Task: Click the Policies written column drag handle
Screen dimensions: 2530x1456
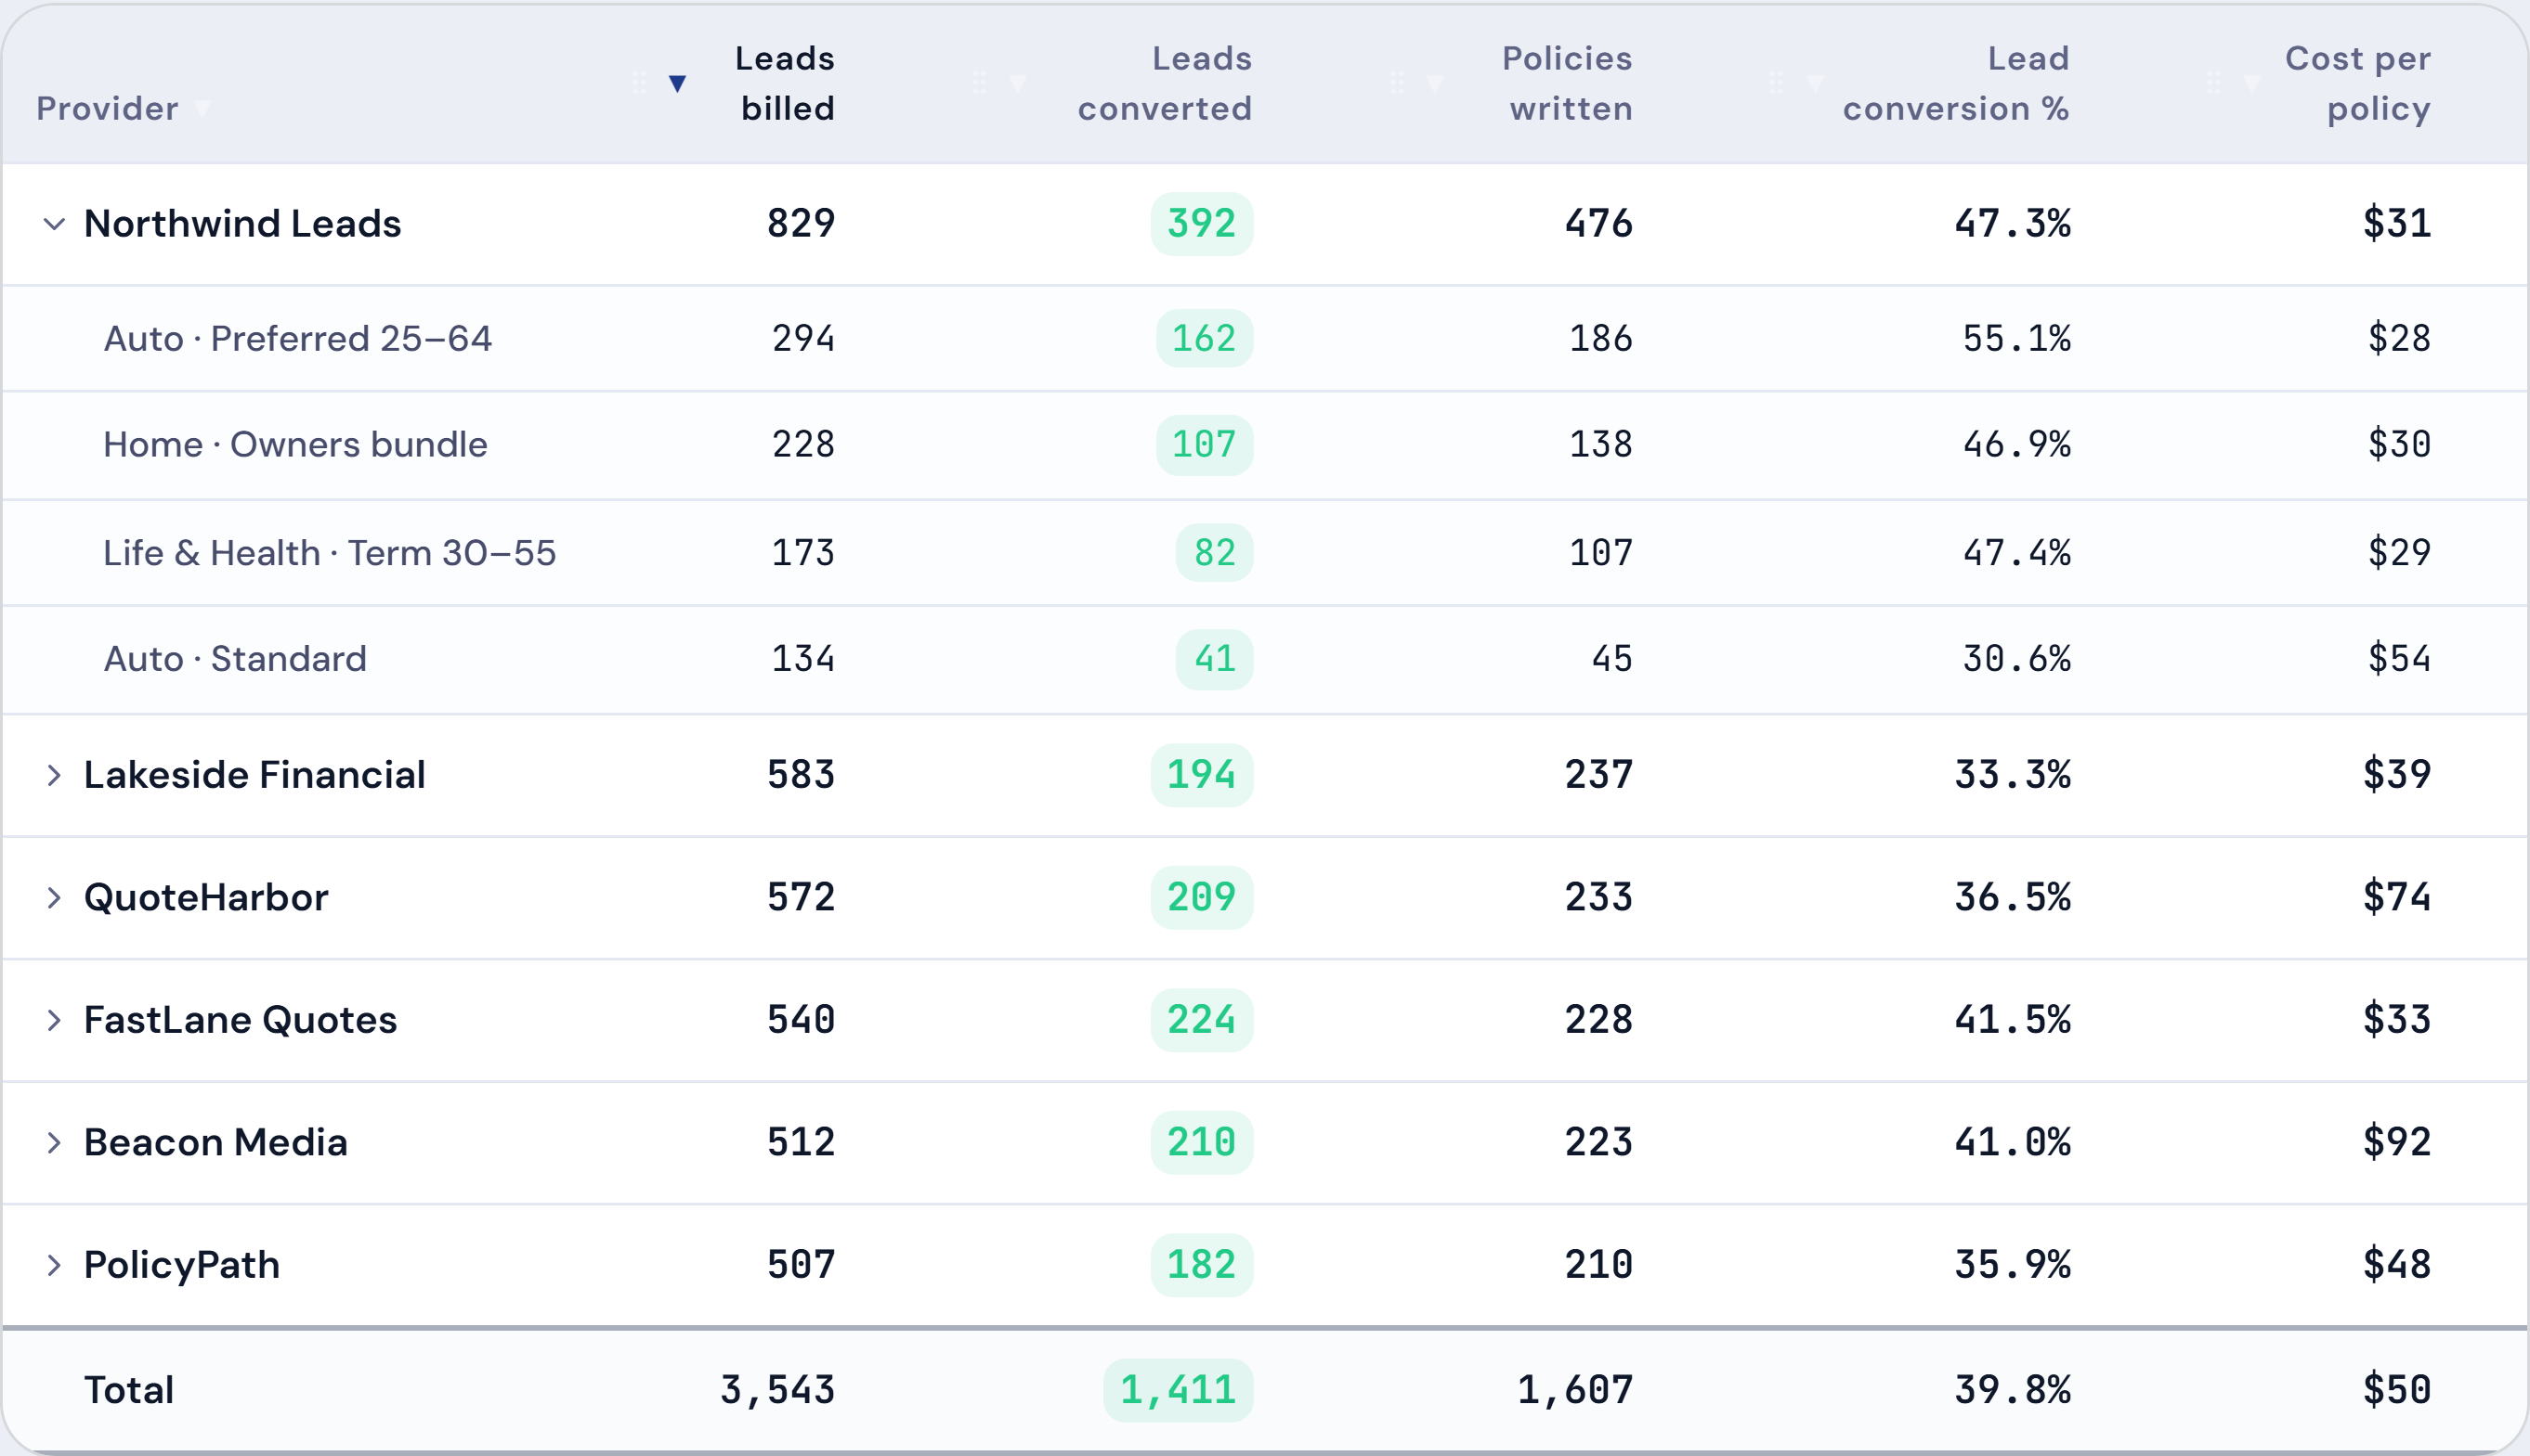Action: 1397,83
